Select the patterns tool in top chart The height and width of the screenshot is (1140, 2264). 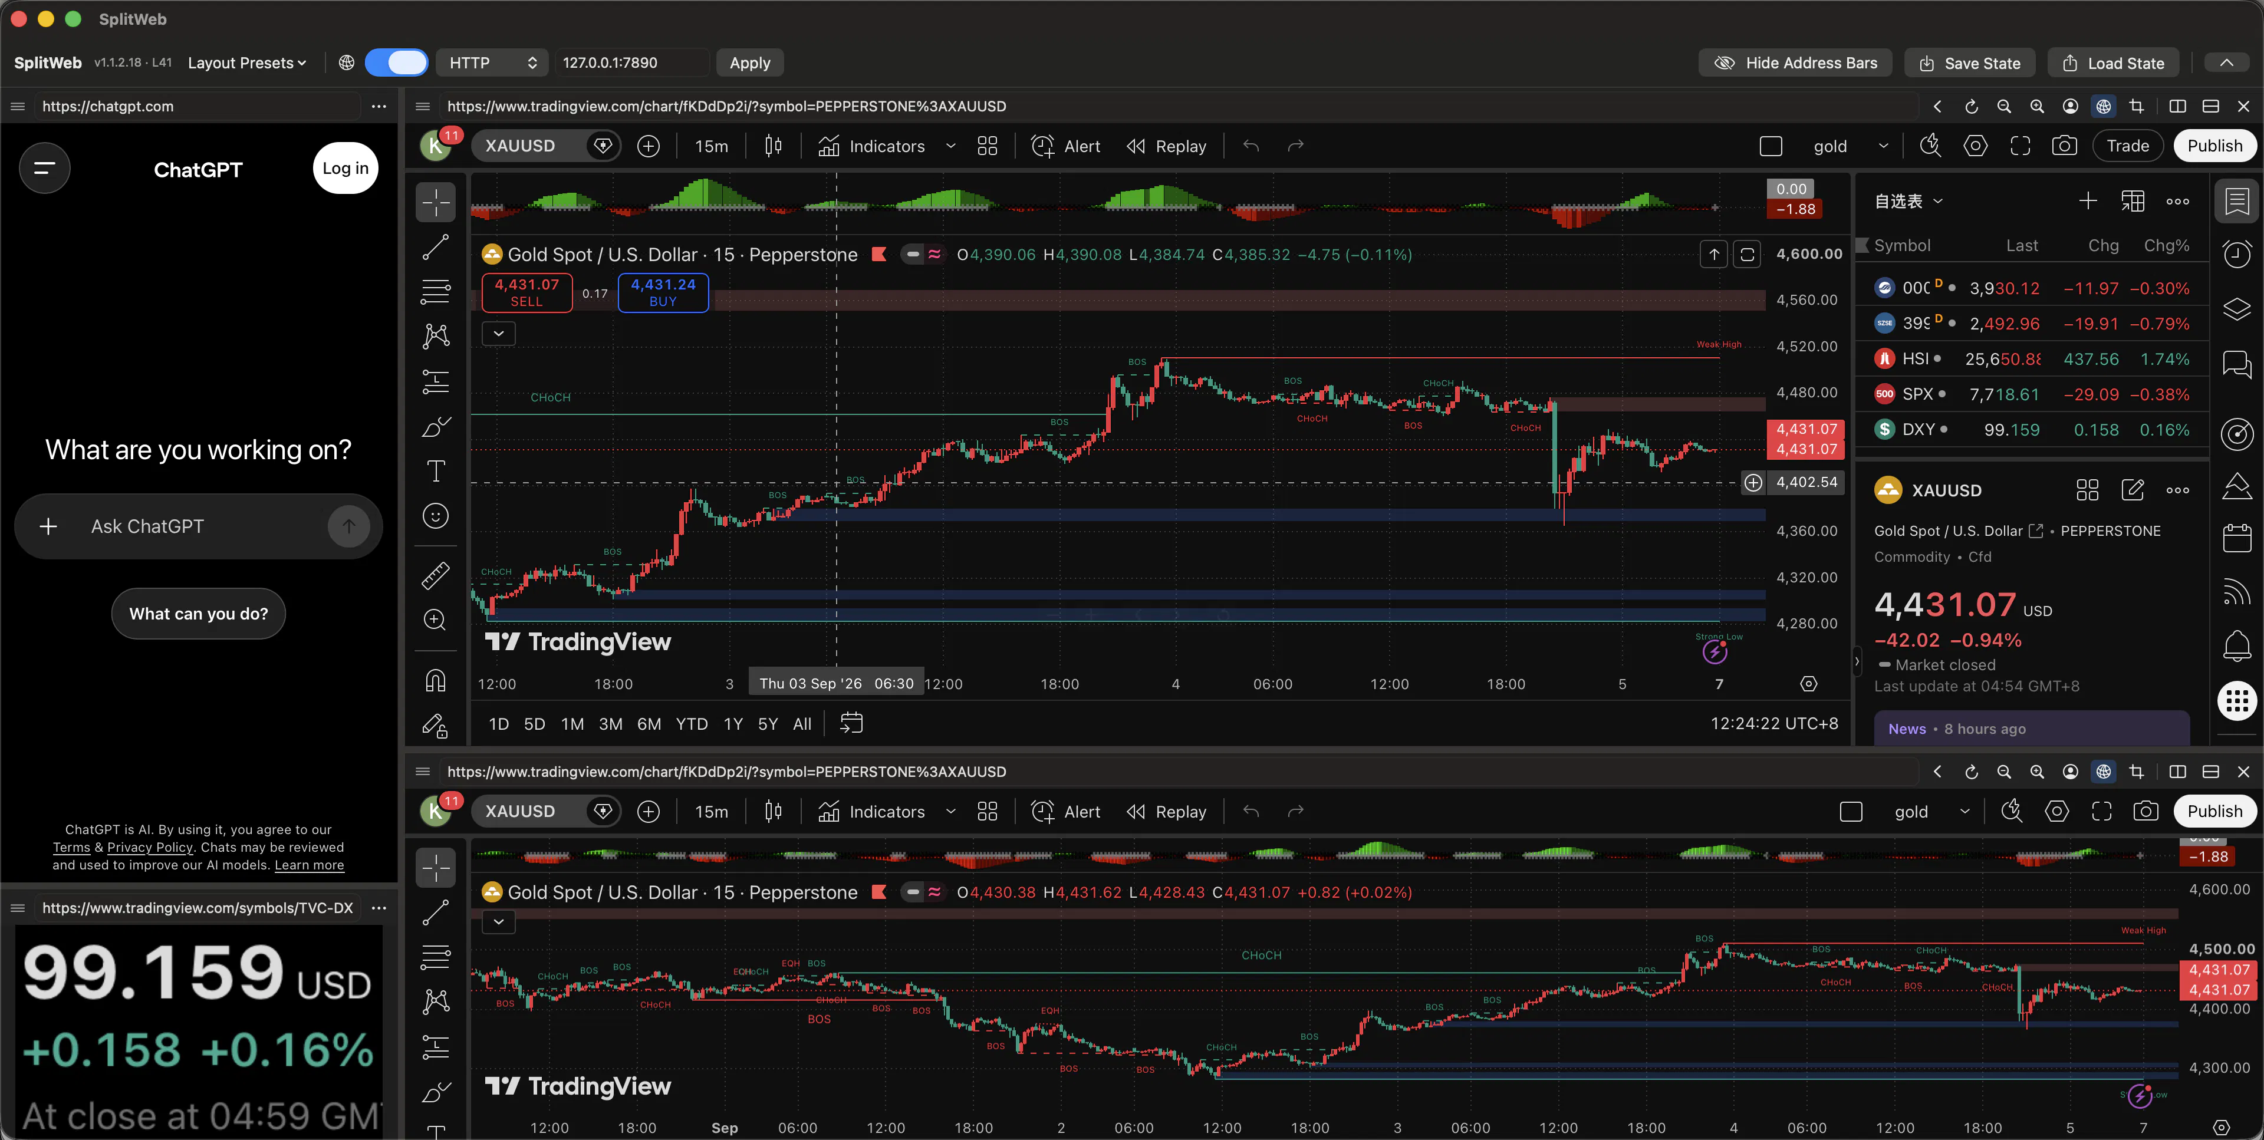pos(435,336)
